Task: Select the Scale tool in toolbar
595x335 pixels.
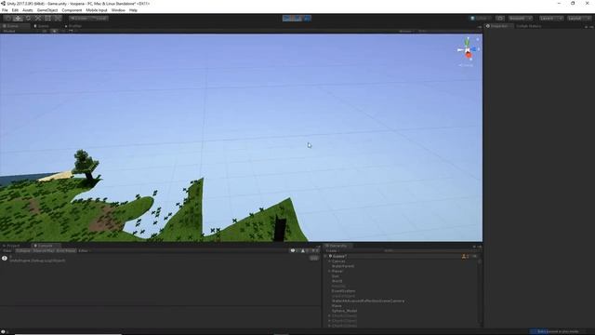Action: pos(38,19)
